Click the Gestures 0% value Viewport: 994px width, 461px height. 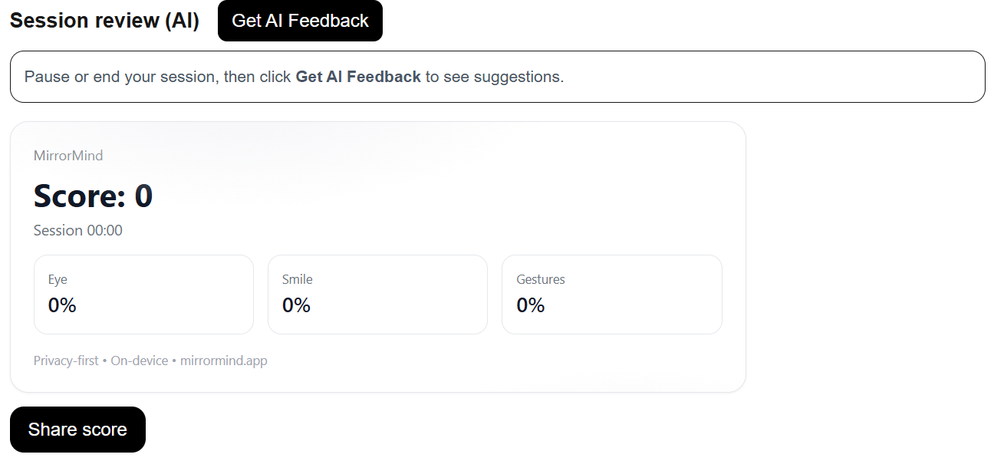(x=531, y=305)
